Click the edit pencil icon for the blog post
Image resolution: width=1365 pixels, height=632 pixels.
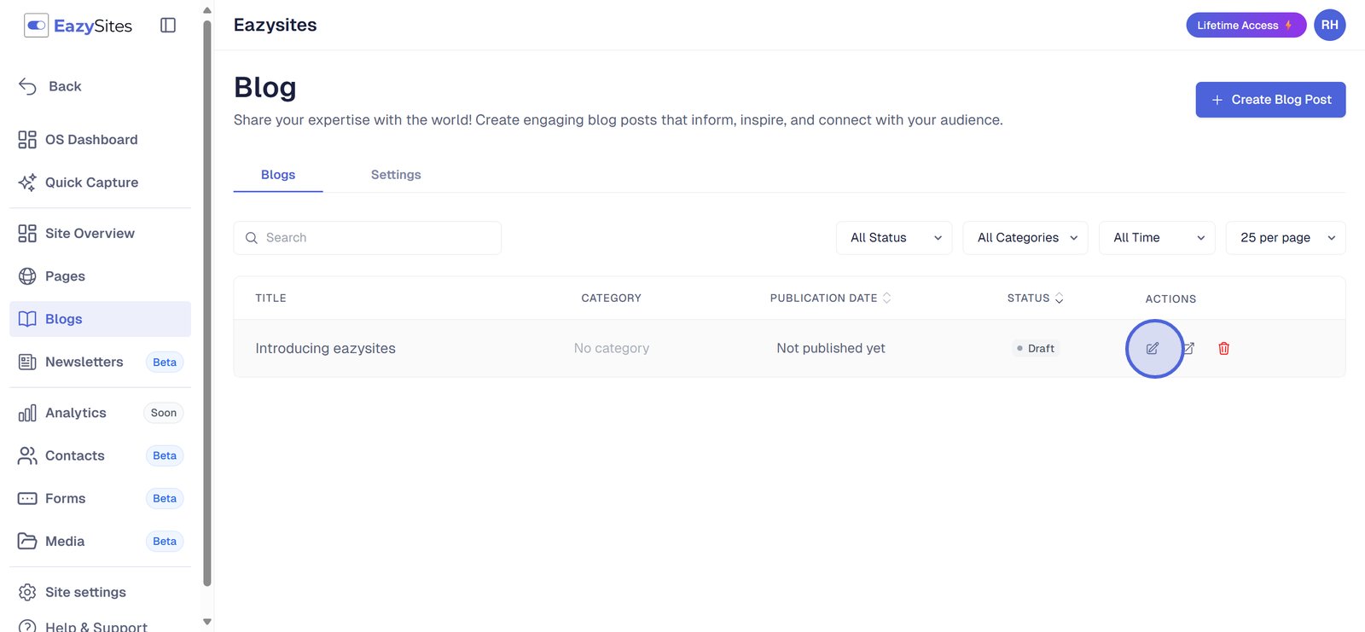[1153, 348]
